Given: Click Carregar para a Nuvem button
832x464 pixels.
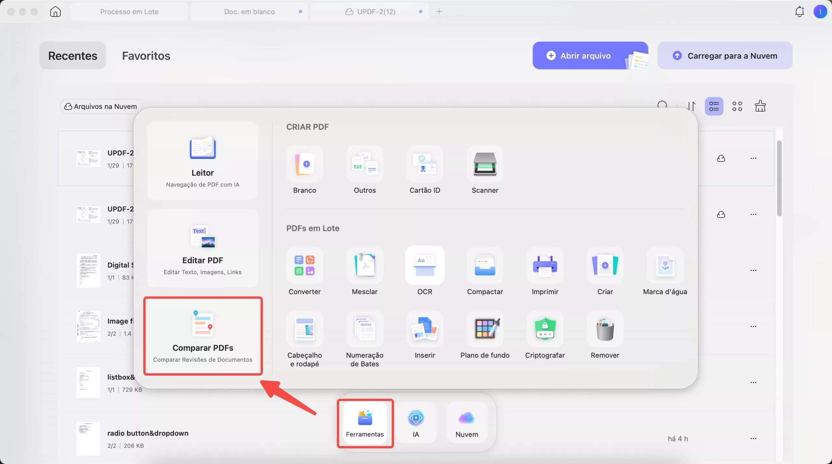Looking at the screenshot, I should click(x=725, y=56).
